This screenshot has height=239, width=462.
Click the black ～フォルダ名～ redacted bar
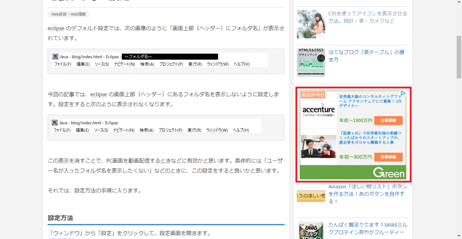pos(170,56)
